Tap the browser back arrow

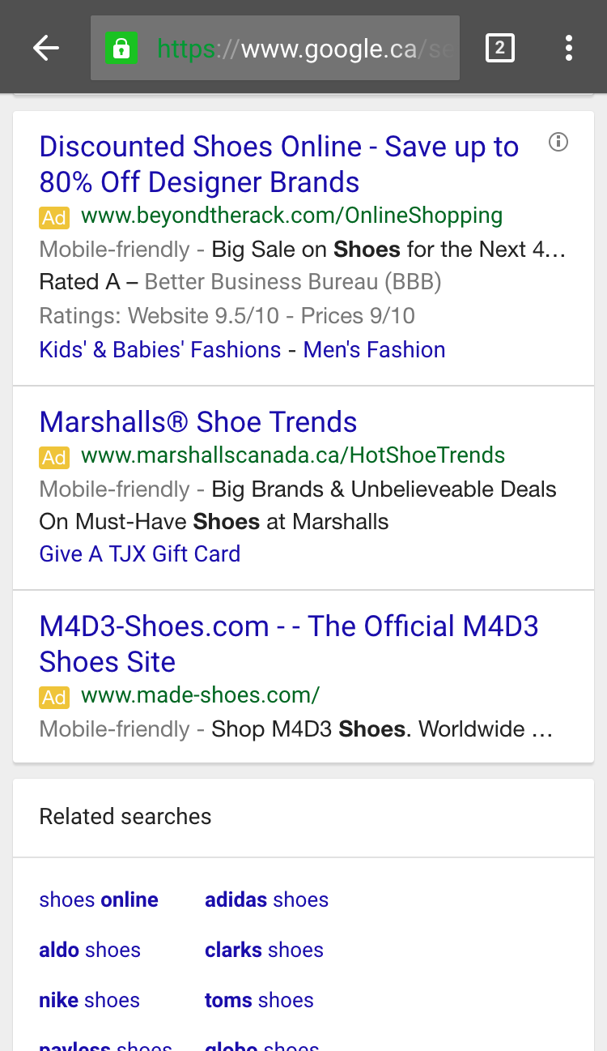[x=46, y=49]
